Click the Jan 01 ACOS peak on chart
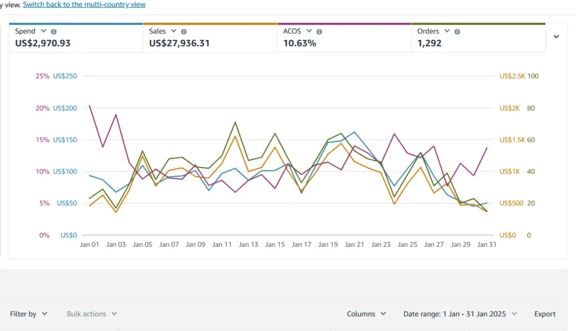 tap(90, 106)
